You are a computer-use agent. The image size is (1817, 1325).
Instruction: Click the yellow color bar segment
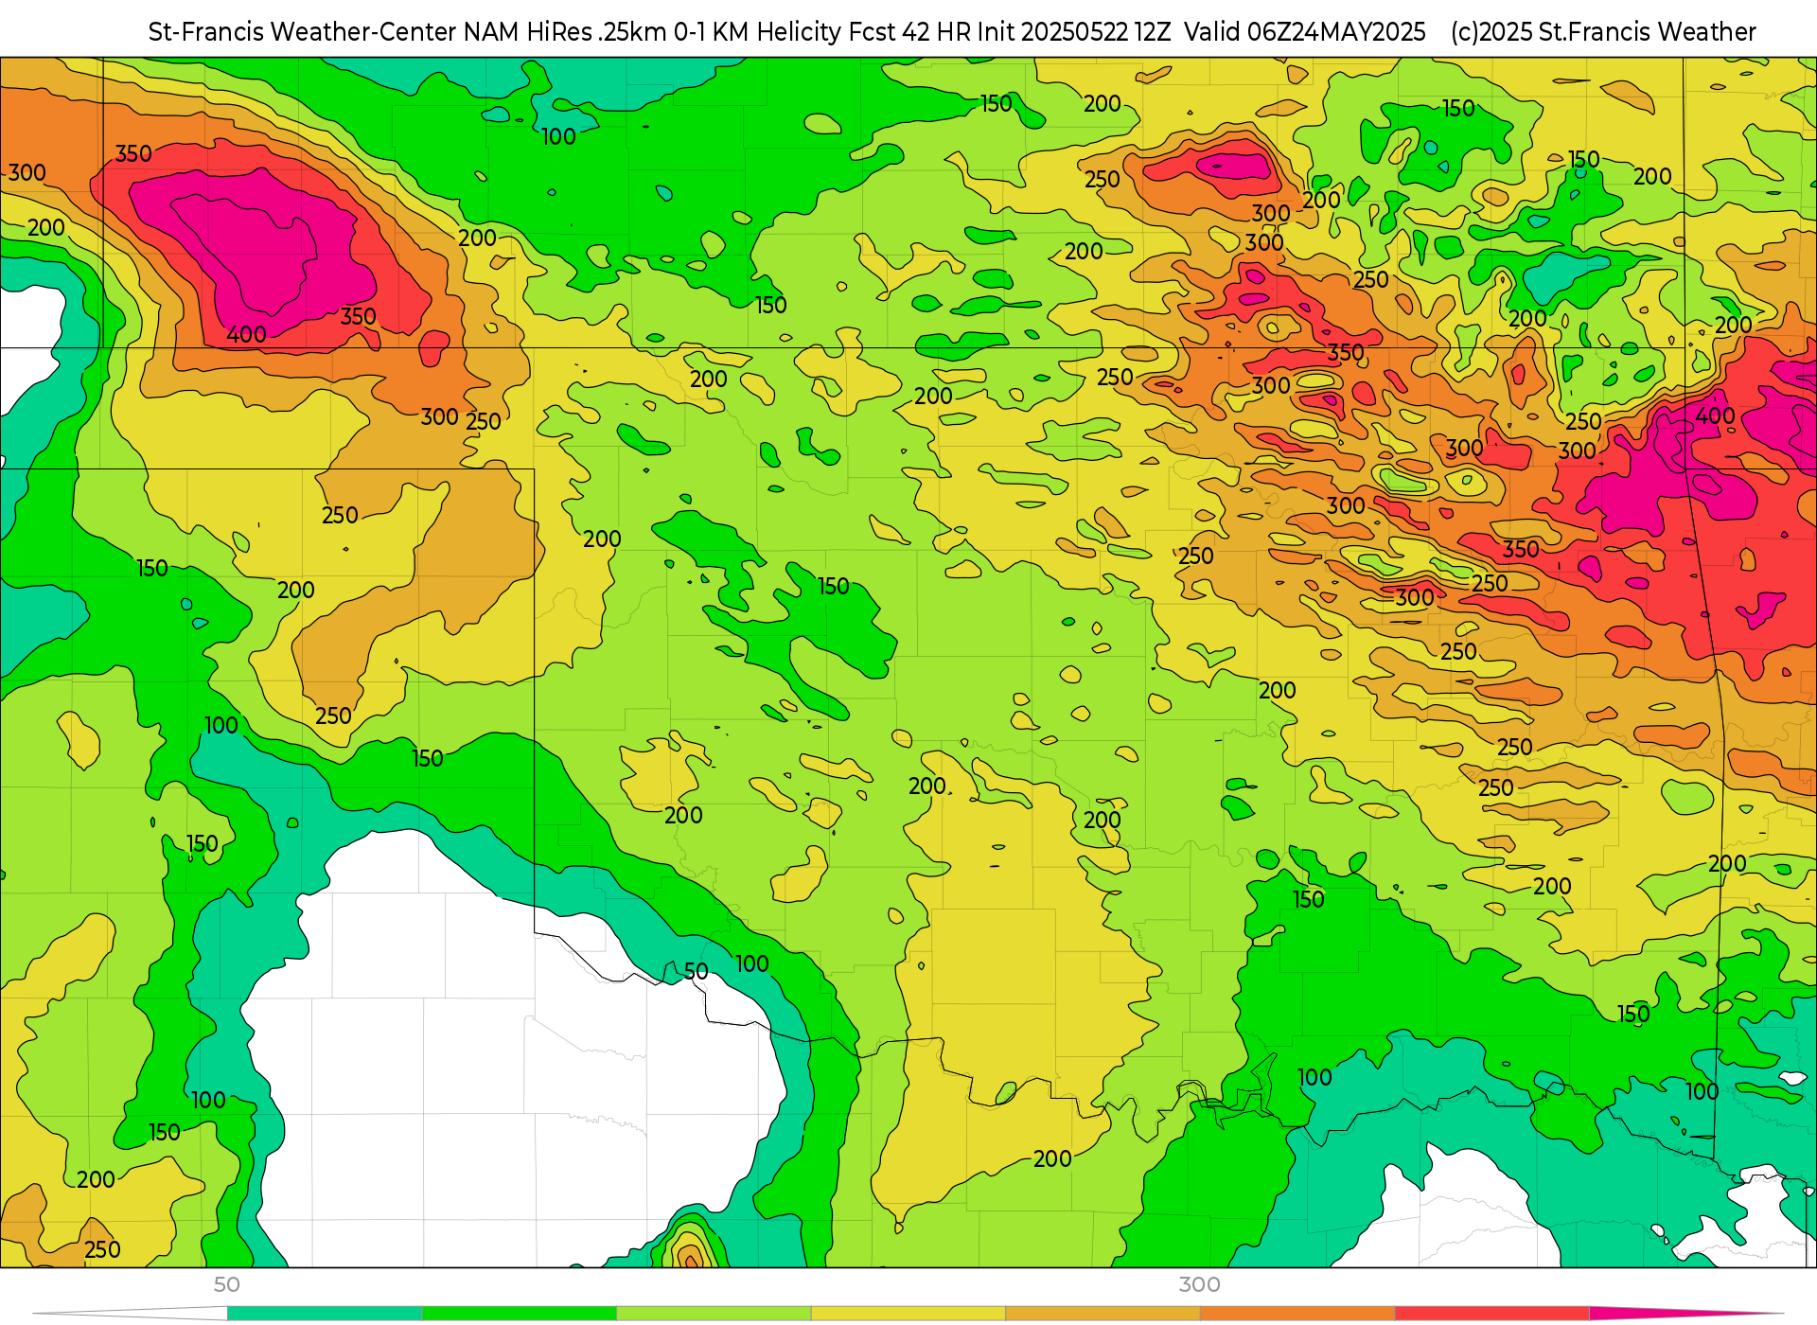point(908,1314)
